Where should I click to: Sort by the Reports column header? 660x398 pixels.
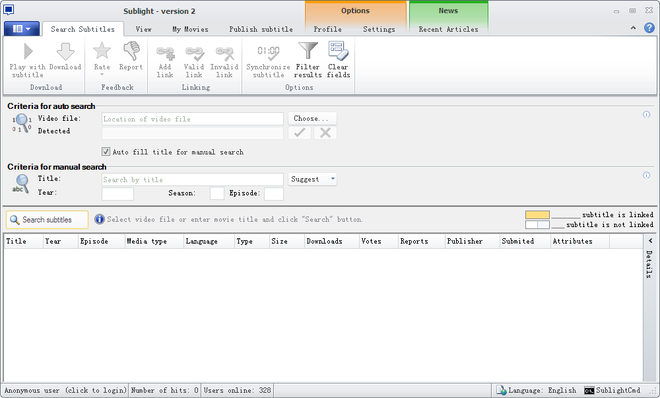[x=422, y=241]
